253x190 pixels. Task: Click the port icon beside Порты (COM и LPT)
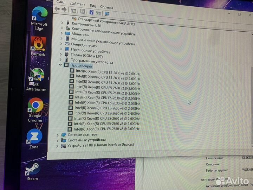tap(67, 54)
